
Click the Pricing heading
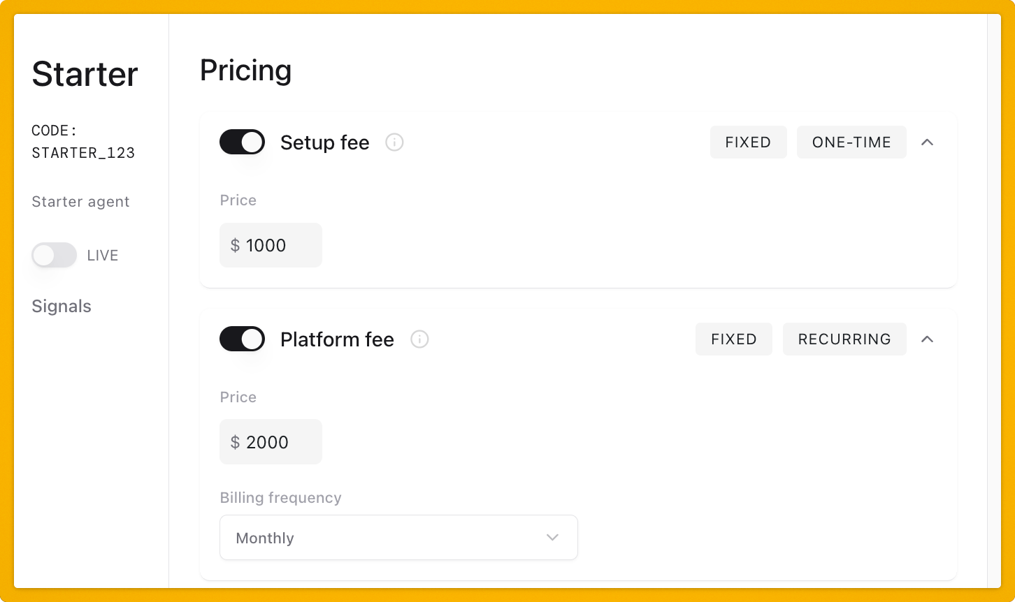point(245,70)
